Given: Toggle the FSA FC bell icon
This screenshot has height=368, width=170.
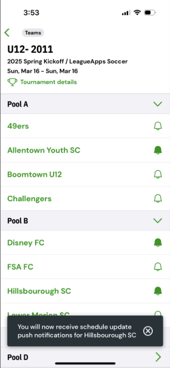Looking at the screenshot, I should pyautogui.click(x=158, y=267).
